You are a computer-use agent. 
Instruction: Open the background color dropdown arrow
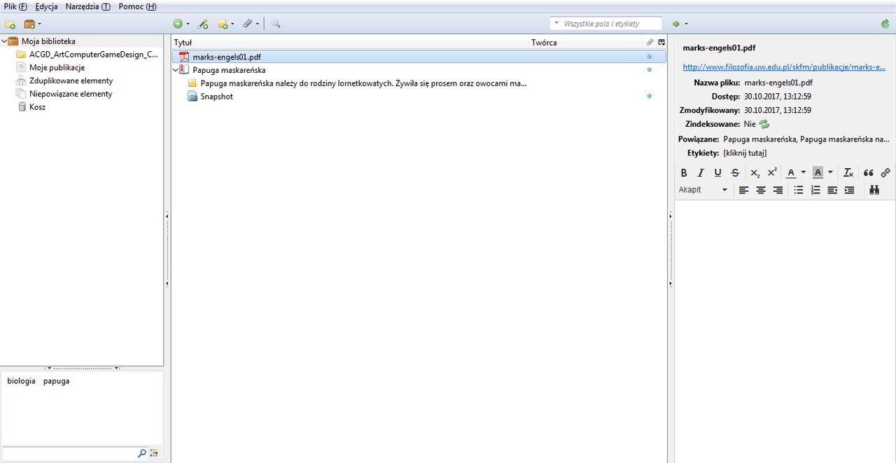(x=830, y=172)
